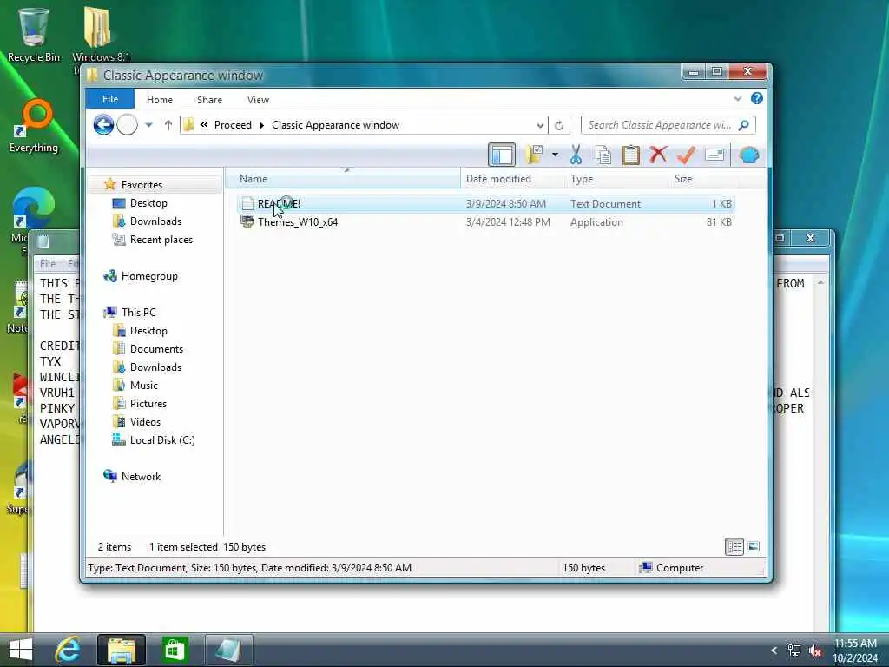Paste using the clipboard icon
The image size is (889, 667).
630,155
